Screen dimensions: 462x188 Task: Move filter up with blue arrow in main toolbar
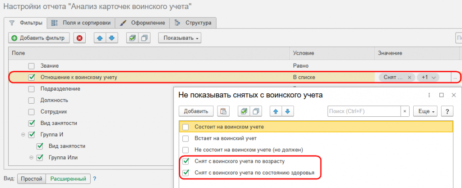pos(100,38)
